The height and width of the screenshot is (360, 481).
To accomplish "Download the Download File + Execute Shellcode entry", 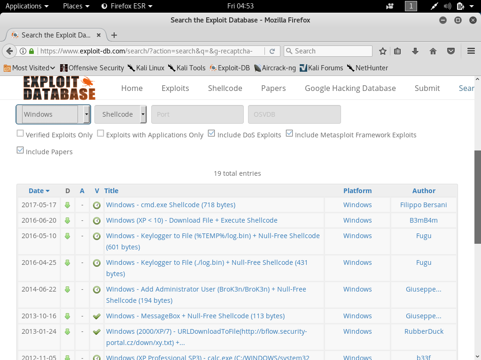I will [x=68, y=220].
